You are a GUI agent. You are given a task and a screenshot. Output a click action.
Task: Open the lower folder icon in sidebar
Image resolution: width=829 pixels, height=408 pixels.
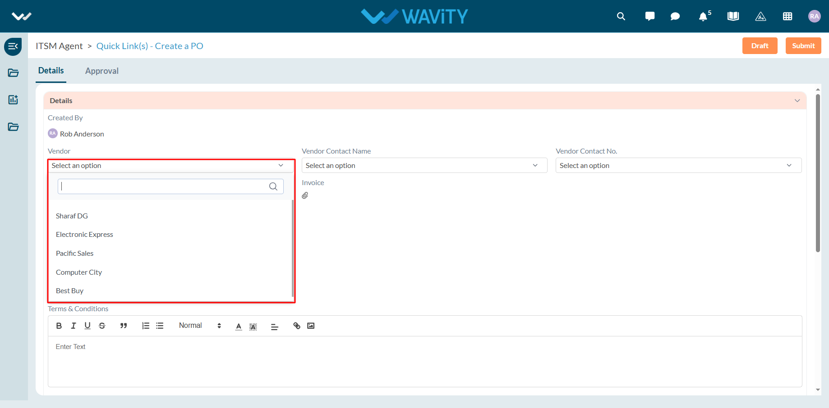coord(13,127)
